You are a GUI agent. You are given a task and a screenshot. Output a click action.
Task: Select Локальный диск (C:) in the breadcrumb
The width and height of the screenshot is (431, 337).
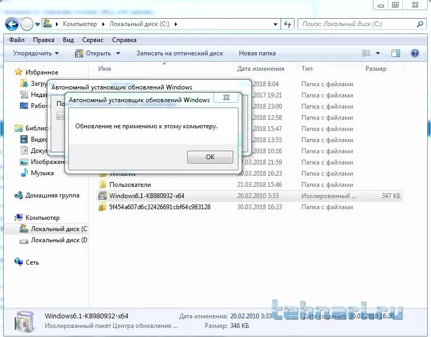click(x=139, y=24)
